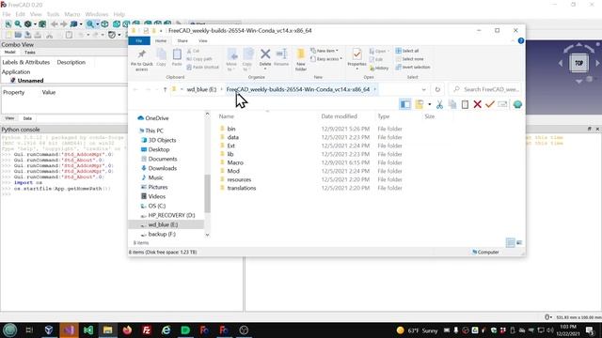Screen dimensions: 602x338
Task: Select the Home ribbon tab
Action: click(161, 40)
